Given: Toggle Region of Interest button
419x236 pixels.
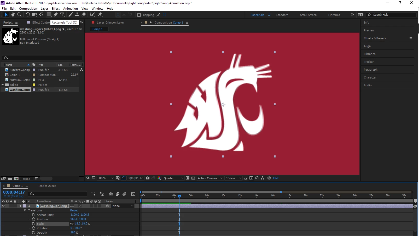Looking at the screenshot, I should coord(188,178).
